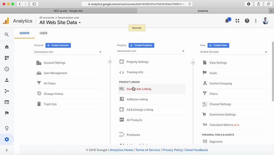Click the Analytics Home footer link
The image size is (274, 155).
pos(121,150)
